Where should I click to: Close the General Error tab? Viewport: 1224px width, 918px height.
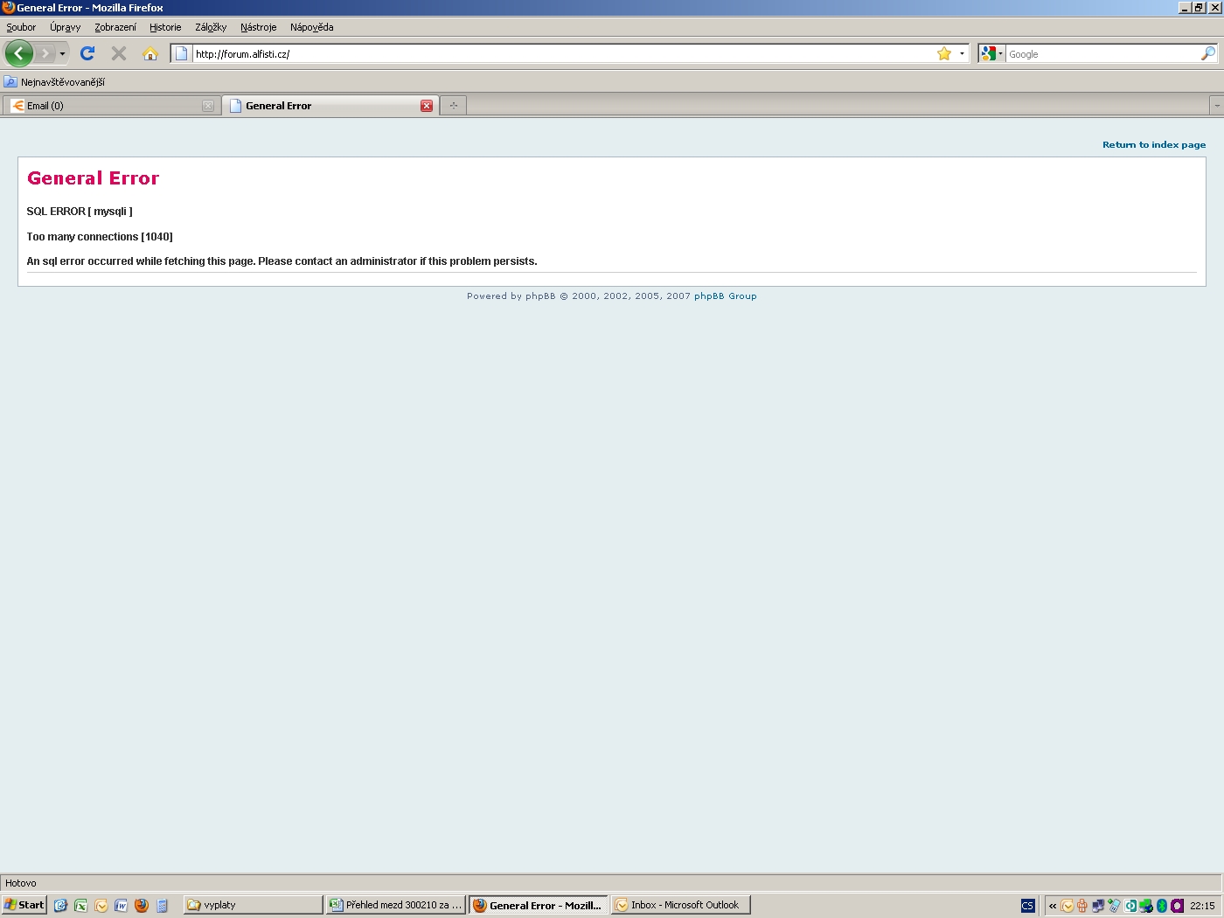pos(427,106)
